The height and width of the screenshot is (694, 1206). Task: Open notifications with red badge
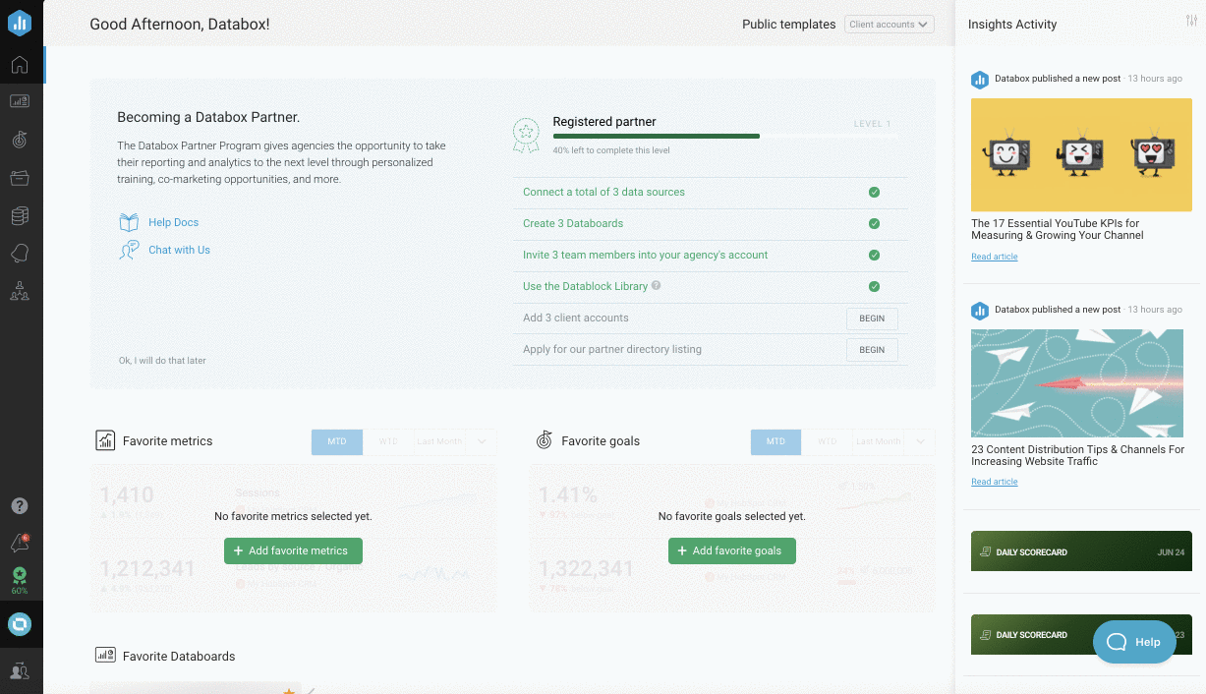click(20, 543)
